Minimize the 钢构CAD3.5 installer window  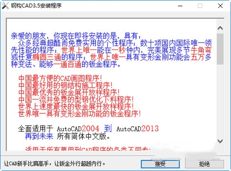click(x=180, y=6)
